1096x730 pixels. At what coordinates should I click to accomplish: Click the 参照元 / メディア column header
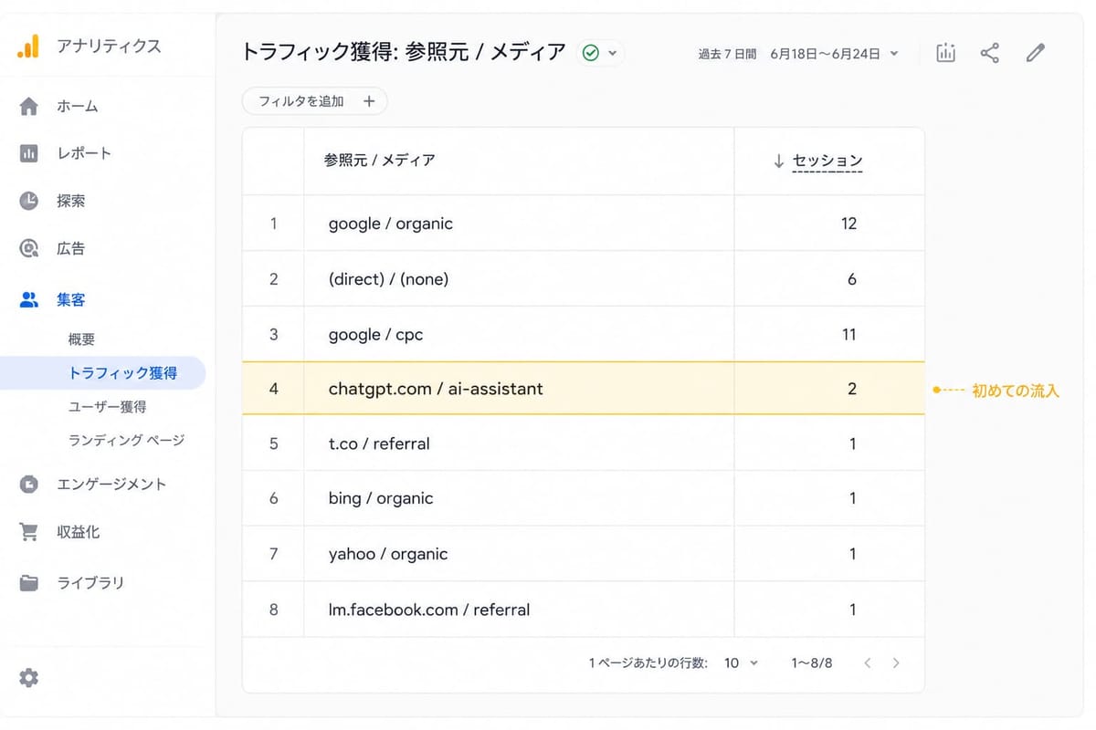pyautogui.click(x=379, y=161)
